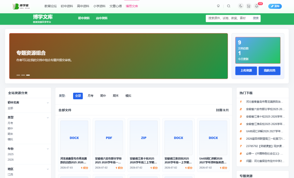
Task: Focus the 搜索课件 search input field
Action: tap(228, 18)
